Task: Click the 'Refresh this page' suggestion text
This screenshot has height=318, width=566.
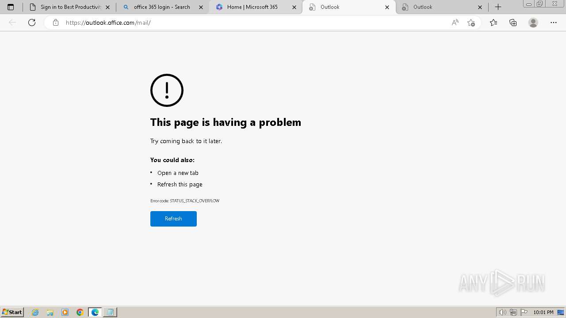Action: tap(180, 184)
